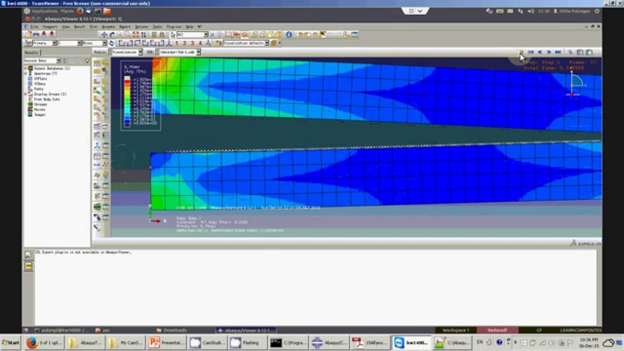Switch to the Results tab
The height and width of the screenshot is (351, 624).
click(x=31, y=53)
